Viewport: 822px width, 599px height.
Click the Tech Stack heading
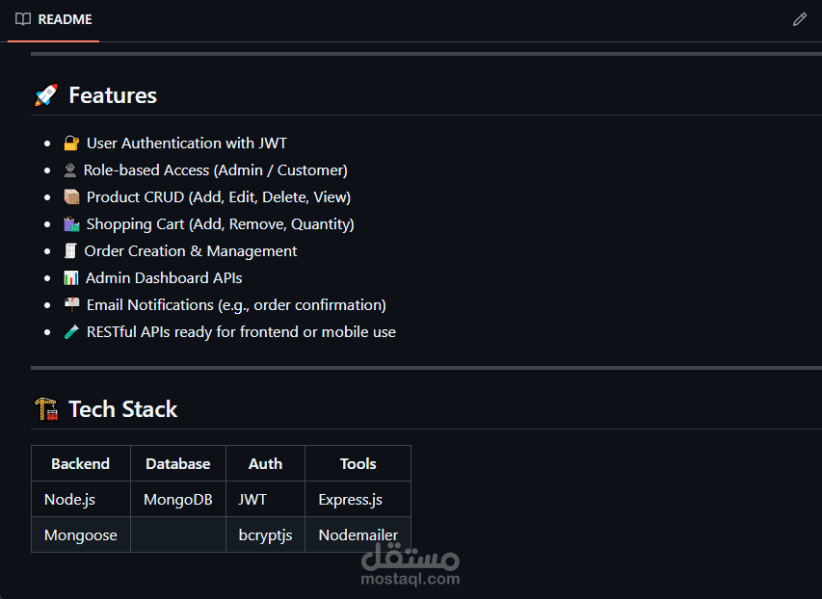tap(123, 409)
